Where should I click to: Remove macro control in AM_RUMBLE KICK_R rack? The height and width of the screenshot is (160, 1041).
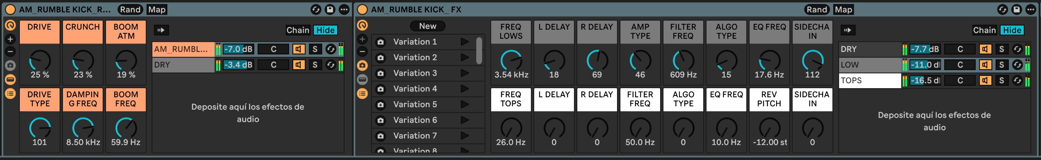click(10, 51)
